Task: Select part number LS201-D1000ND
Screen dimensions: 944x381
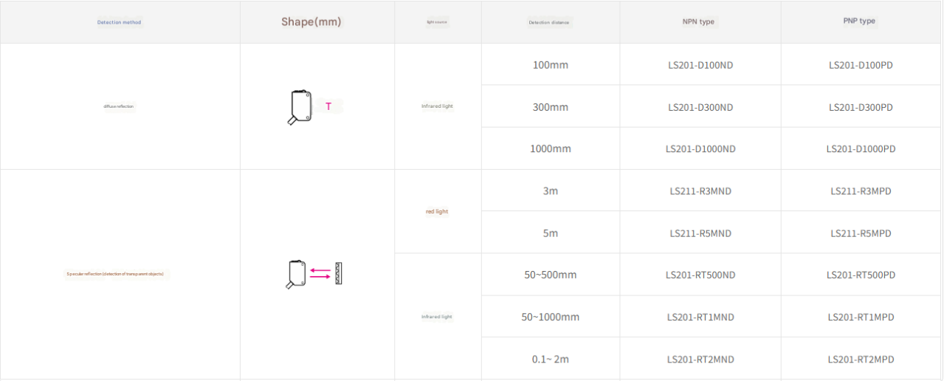Action: (700, 149)
